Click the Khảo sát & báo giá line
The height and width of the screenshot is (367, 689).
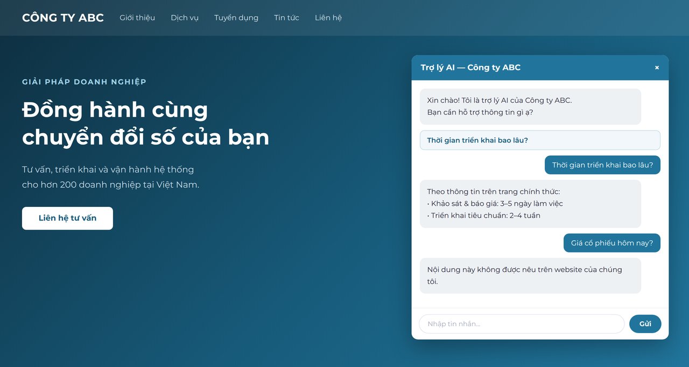click(x=495, y=204)
